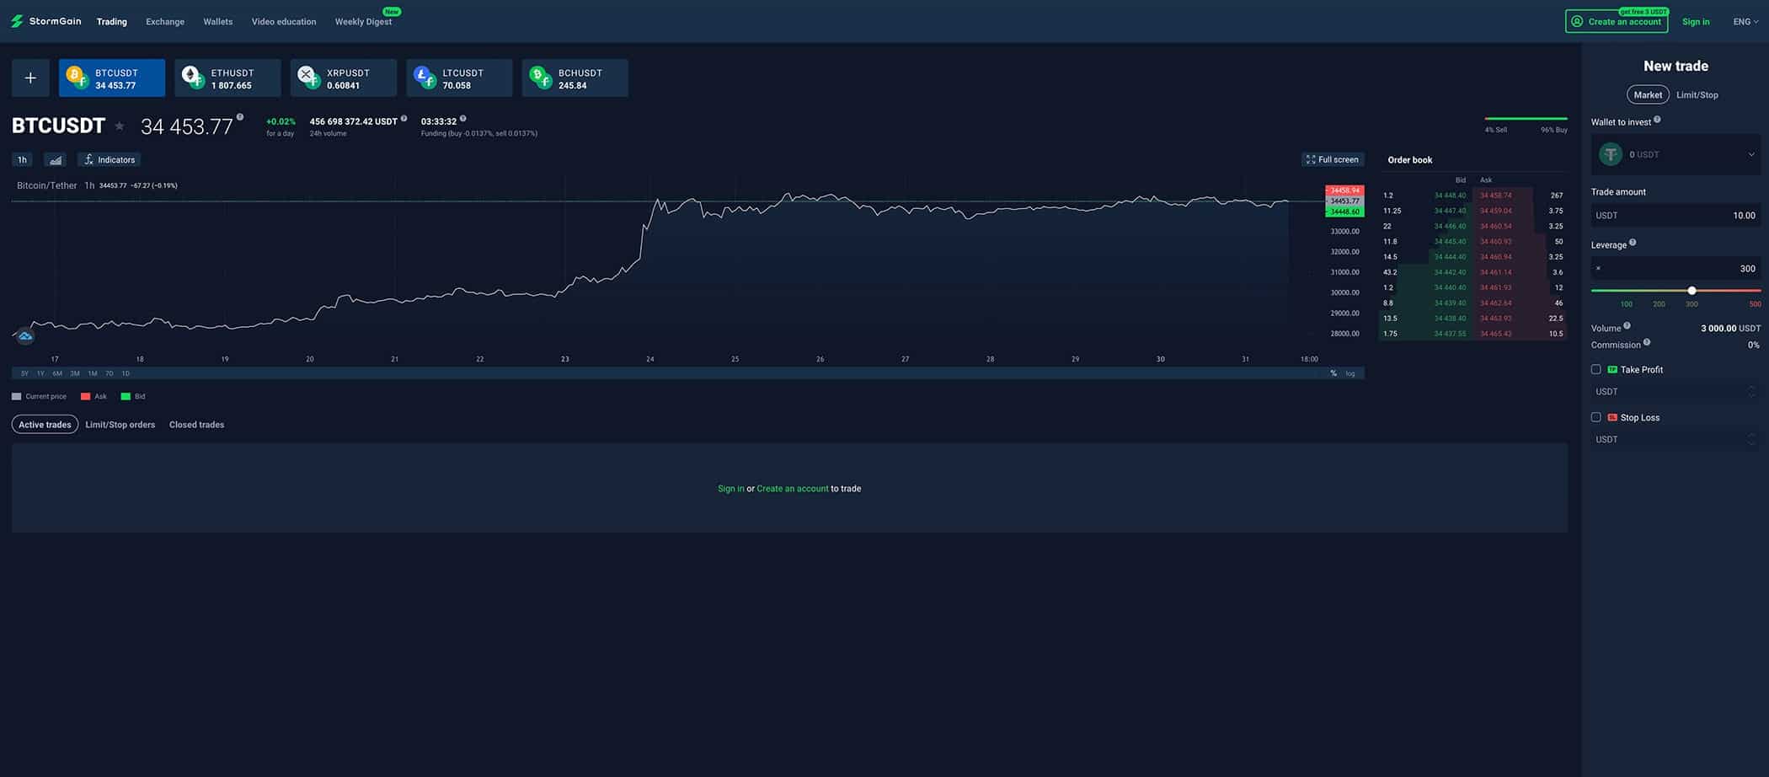Select Market order type

click(1648, 94)
